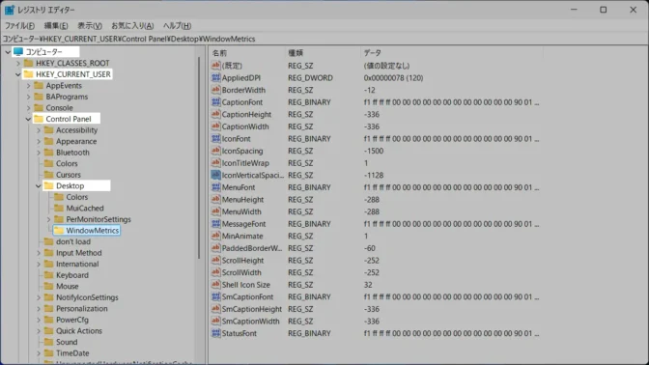Click the MuiCached folder icon
649x365 pixels.
[x=59, y=208]
